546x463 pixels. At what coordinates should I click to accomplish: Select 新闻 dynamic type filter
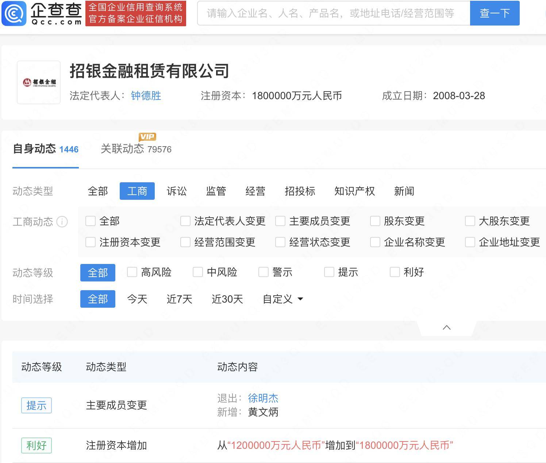click(404, 191)
